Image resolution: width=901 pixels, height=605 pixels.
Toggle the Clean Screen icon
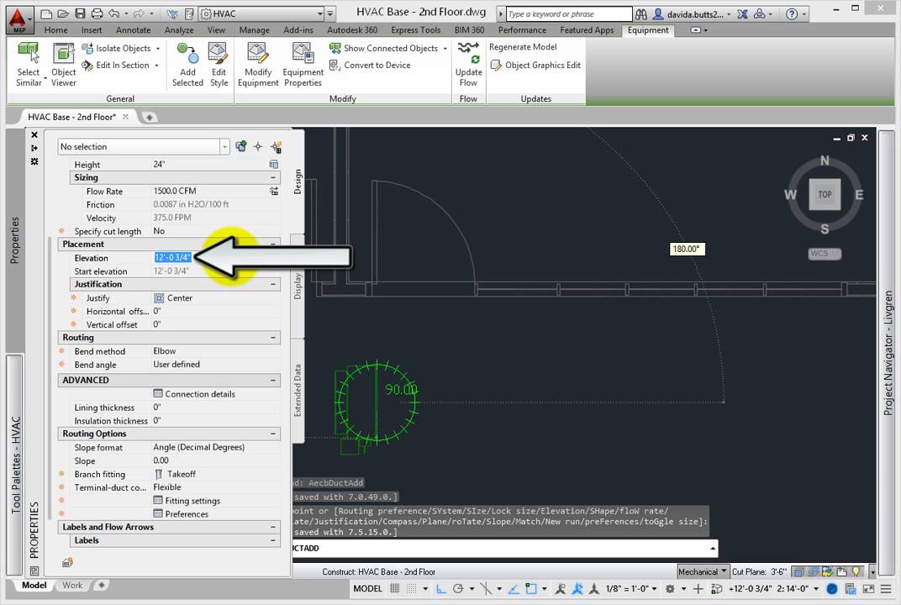coord(869,589)
